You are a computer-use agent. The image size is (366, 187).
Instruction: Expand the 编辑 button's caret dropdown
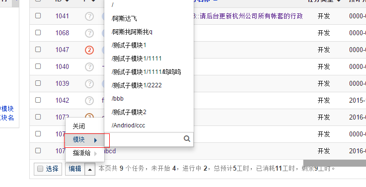click(90, 169)
